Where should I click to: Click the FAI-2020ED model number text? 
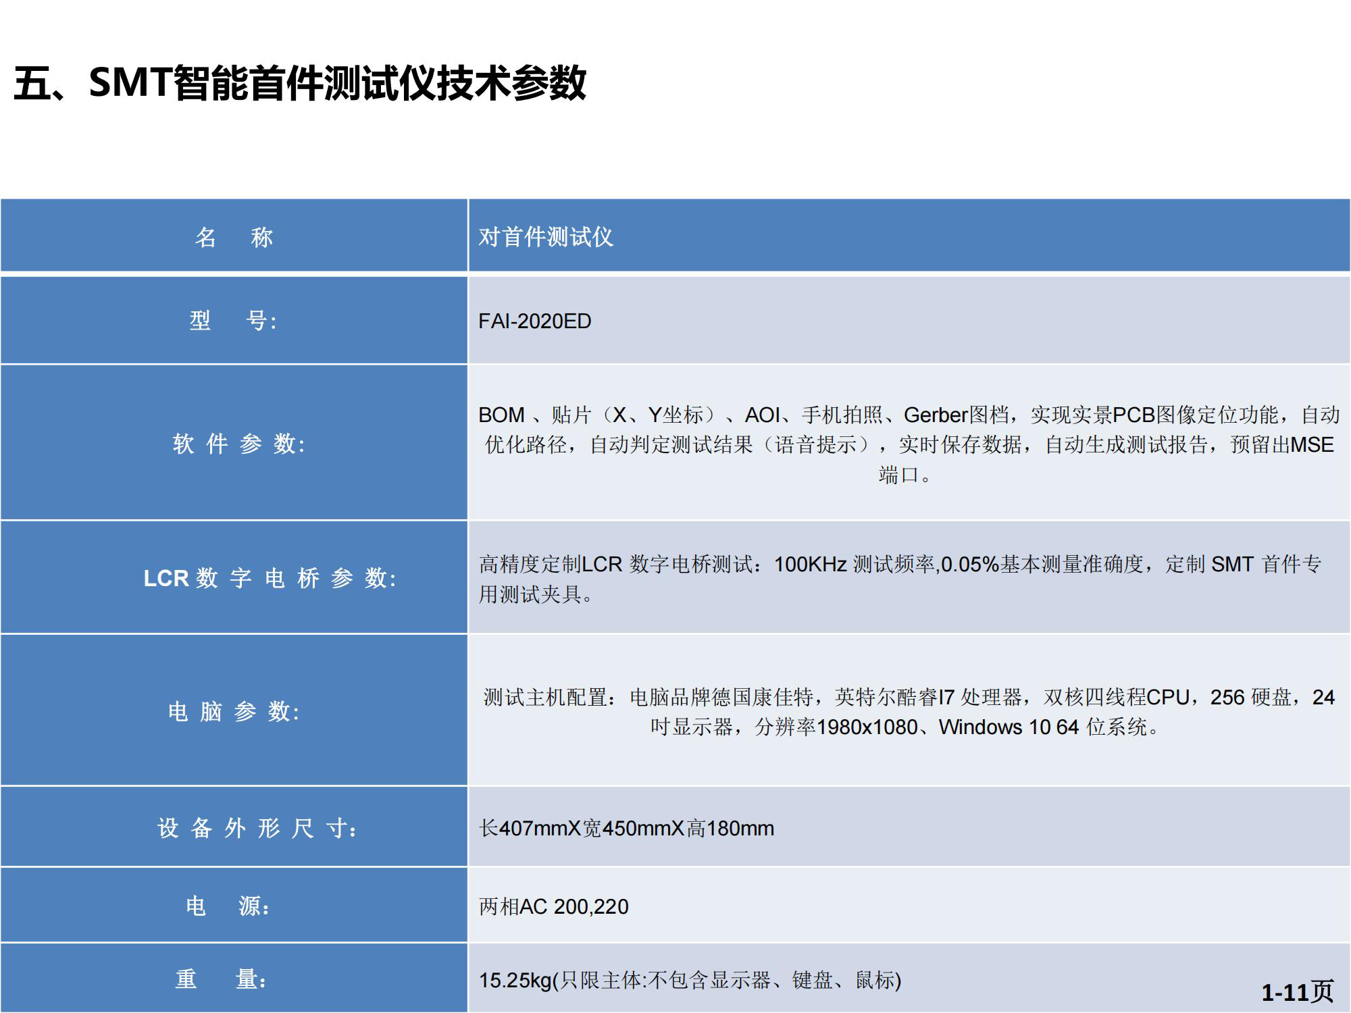click(x=534, y=321)
